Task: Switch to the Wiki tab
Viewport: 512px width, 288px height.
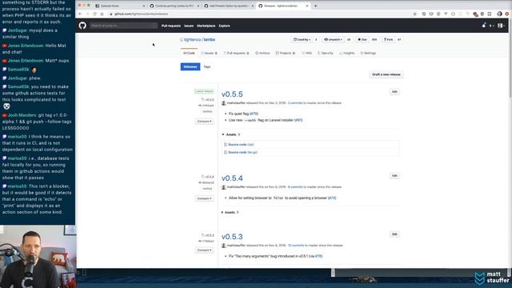Action: [x=307, y=53]
